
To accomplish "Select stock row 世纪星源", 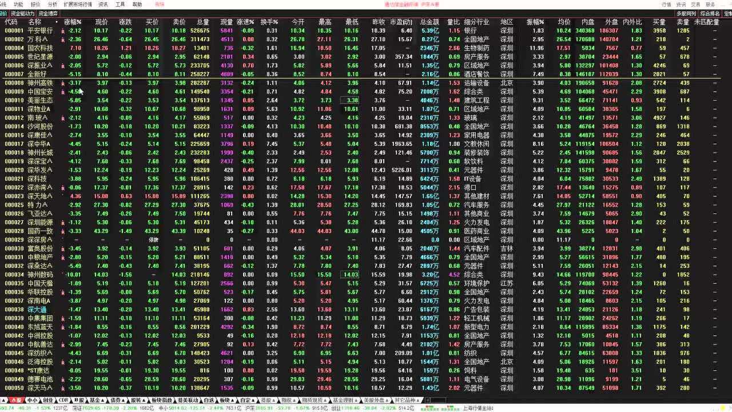I will [x=366, y=57].
